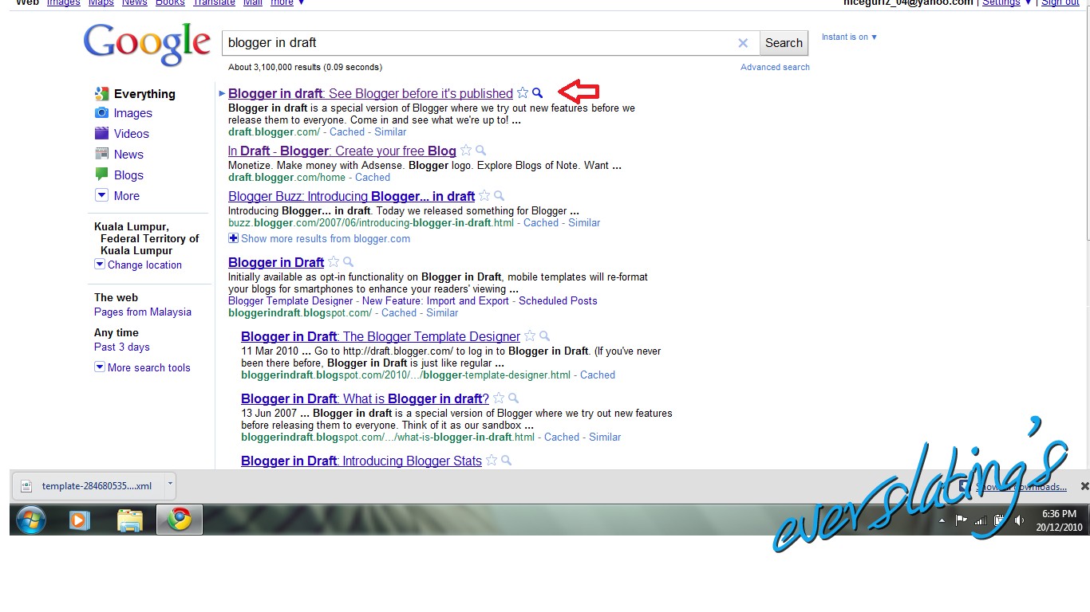
Task: Open the 'more' dropdown in top navigation
Action: point(287,3)
